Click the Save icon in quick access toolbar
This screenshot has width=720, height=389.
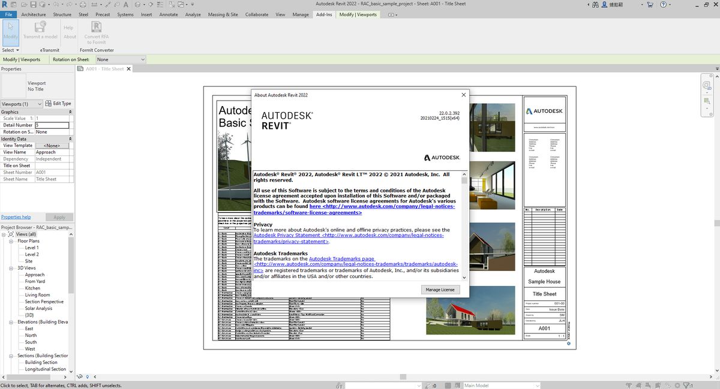point(33,4)
